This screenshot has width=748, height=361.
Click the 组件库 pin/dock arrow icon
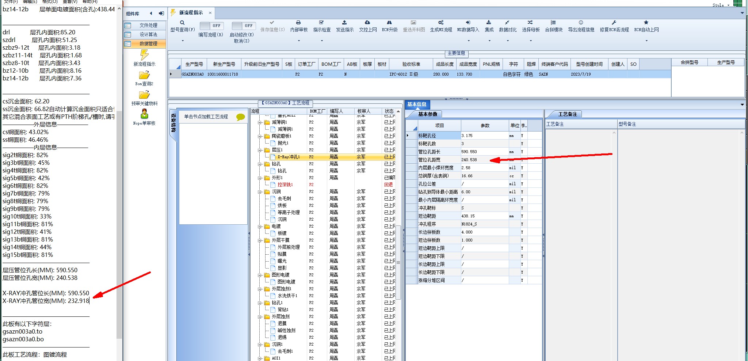click(x=161, y=14)
